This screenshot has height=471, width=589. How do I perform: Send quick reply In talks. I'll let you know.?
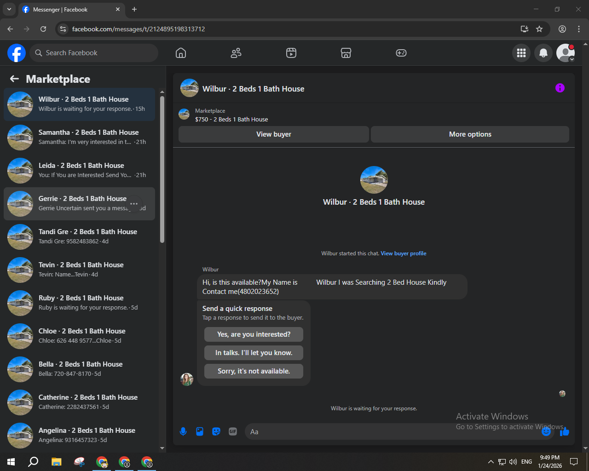coord(254,353)
